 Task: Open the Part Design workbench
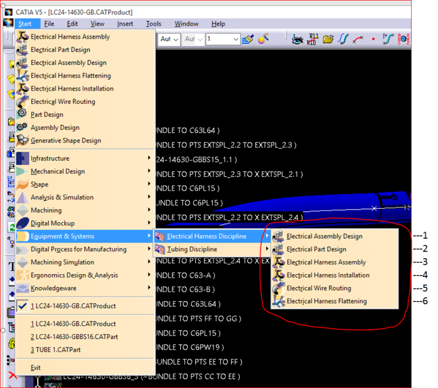85,114
